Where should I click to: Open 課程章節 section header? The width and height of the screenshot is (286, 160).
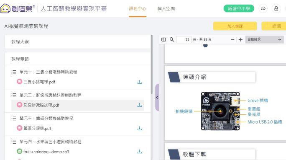click(x=77, y=59)
